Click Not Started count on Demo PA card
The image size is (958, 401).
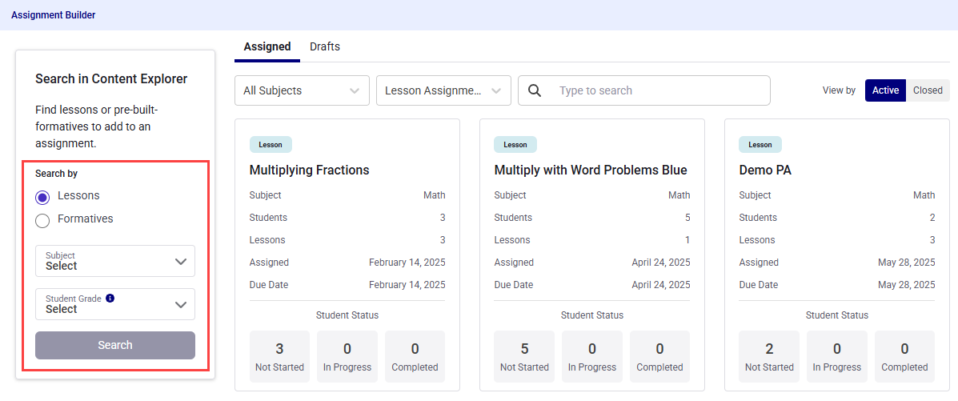click(x=769, y=356)
